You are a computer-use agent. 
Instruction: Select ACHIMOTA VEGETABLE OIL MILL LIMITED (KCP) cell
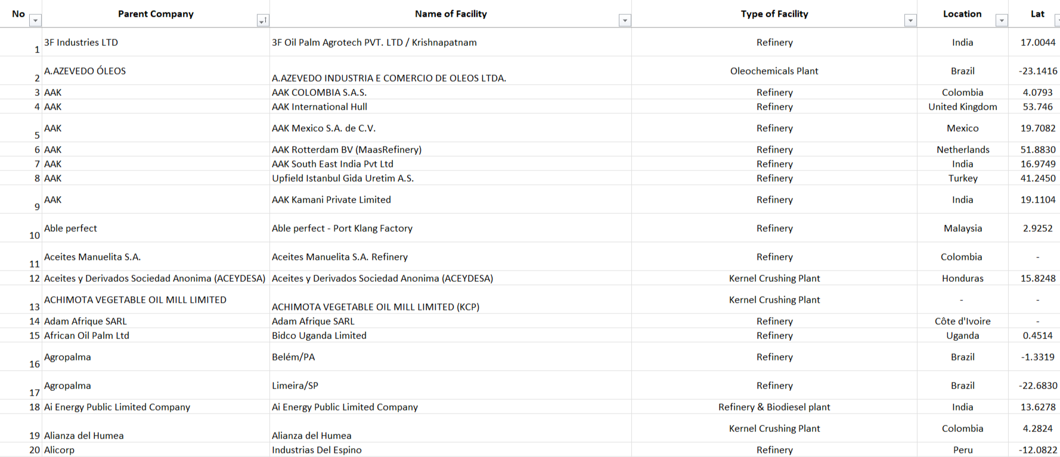pos(451,300)
